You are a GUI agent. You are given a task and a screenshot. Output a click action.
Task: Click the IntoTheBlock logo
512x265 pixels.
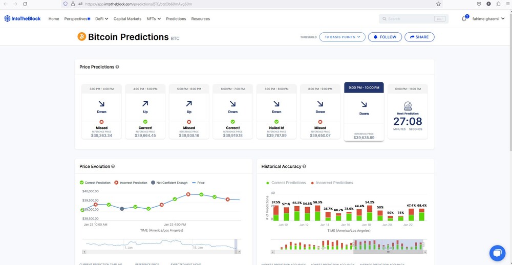pos(23,18)
